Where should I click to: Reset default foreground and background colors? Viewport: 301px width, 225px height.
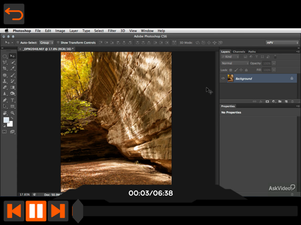point(4,126)
